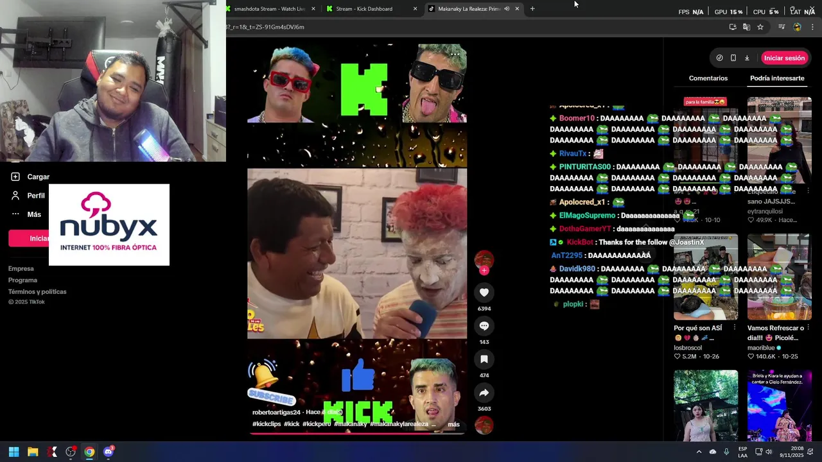Open the spinning music disc avatar

484,425
